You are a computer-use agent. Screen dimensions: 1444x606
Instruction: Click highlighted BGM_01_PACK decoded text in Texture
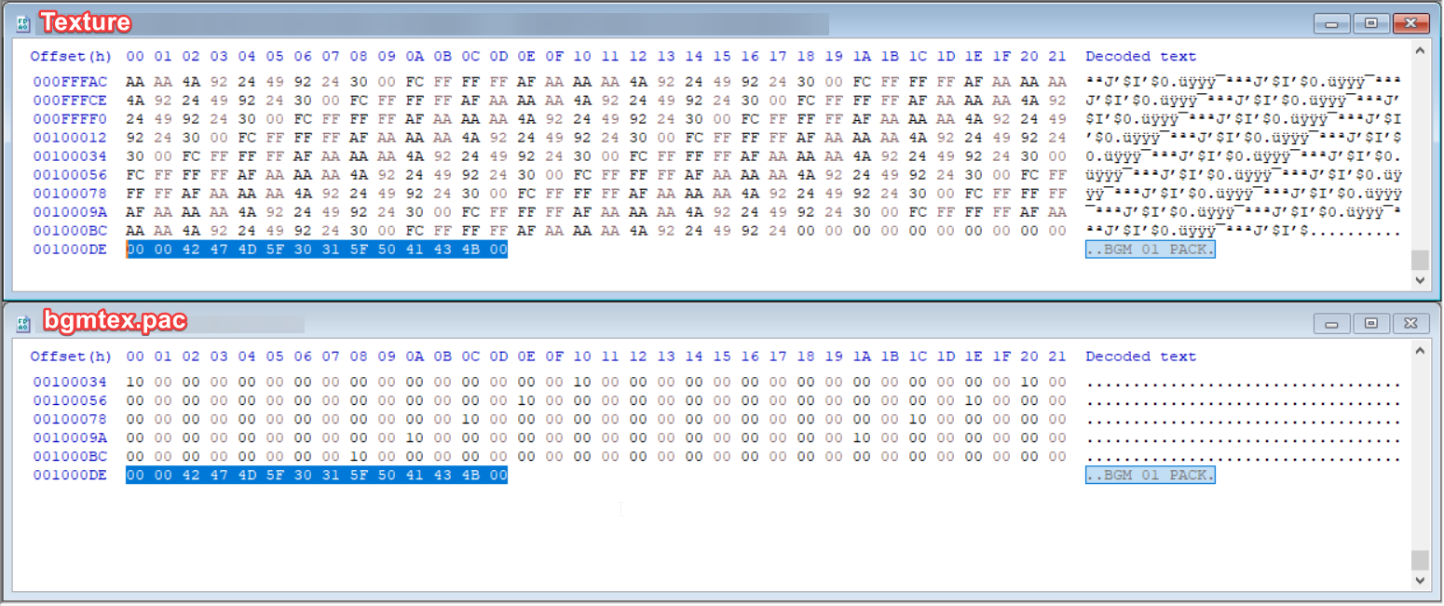[x=1151, y=249]
